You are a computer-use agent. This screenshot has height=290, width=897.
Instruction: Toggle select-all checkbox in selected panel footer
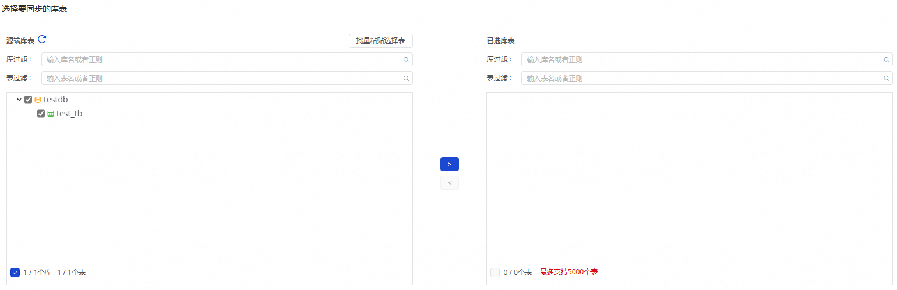coord(495,273)
